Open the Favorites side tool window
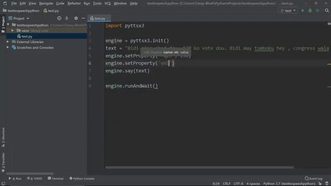Screen dimensions: 331x186 (x=3, y=162)
